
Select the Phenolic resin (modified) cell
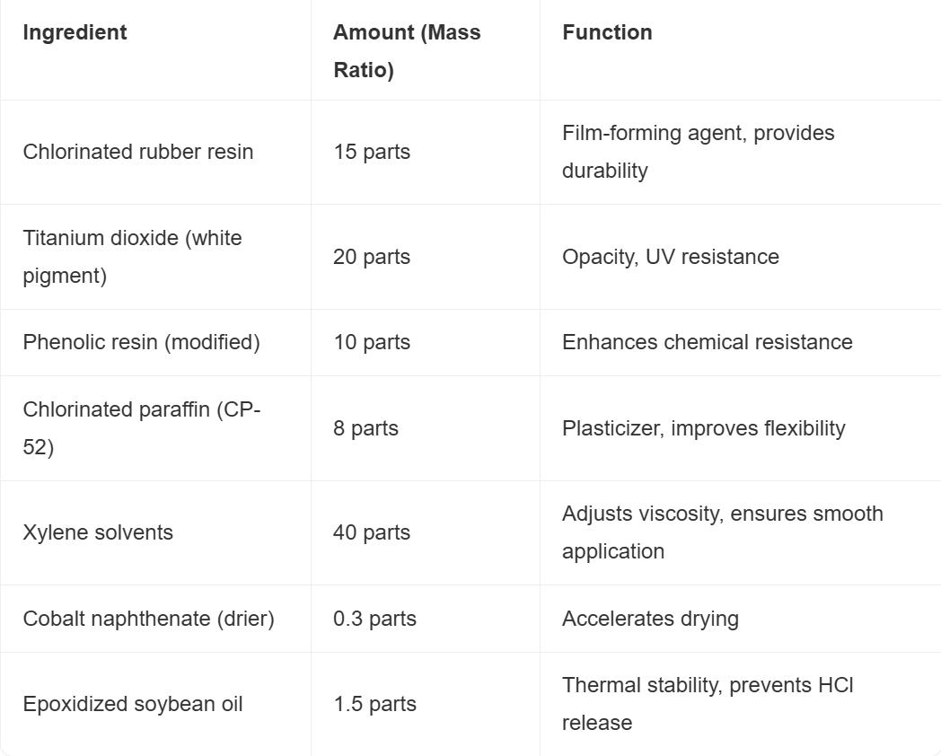[x=141, y=342]
